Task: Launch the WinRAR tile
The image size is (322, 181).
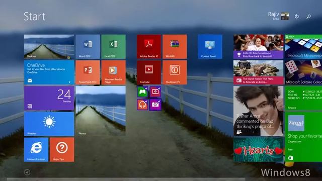Action: (175, 47)
